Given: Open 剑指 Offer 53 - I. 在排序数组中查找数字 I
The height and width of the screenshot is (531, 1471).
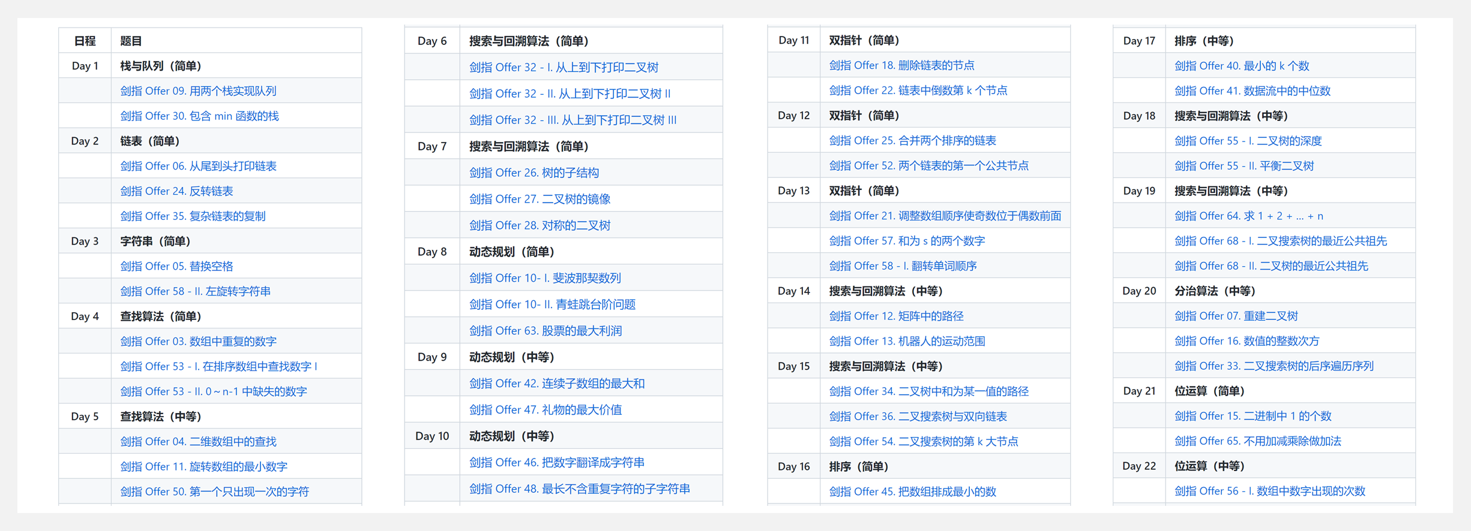Looking at the screenshot, I should (218, 366).
